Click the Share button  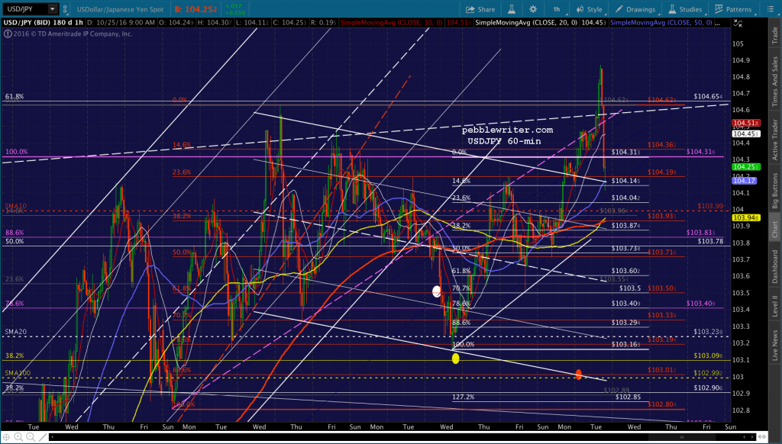click(480, 9)
